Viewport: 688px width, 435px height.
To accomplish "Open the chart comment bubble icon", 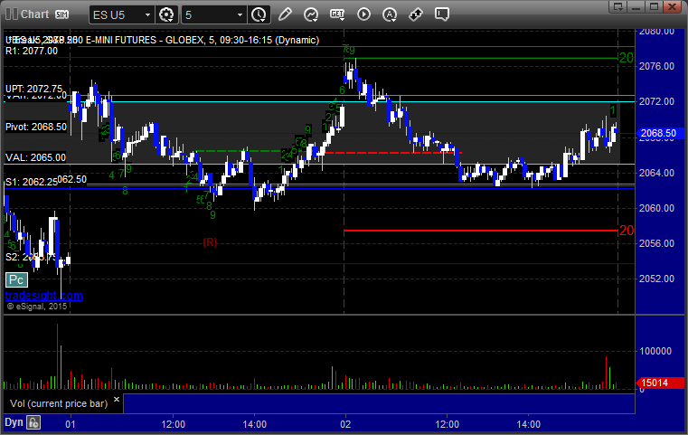I will pyautogui.click(x=442, y=14).
